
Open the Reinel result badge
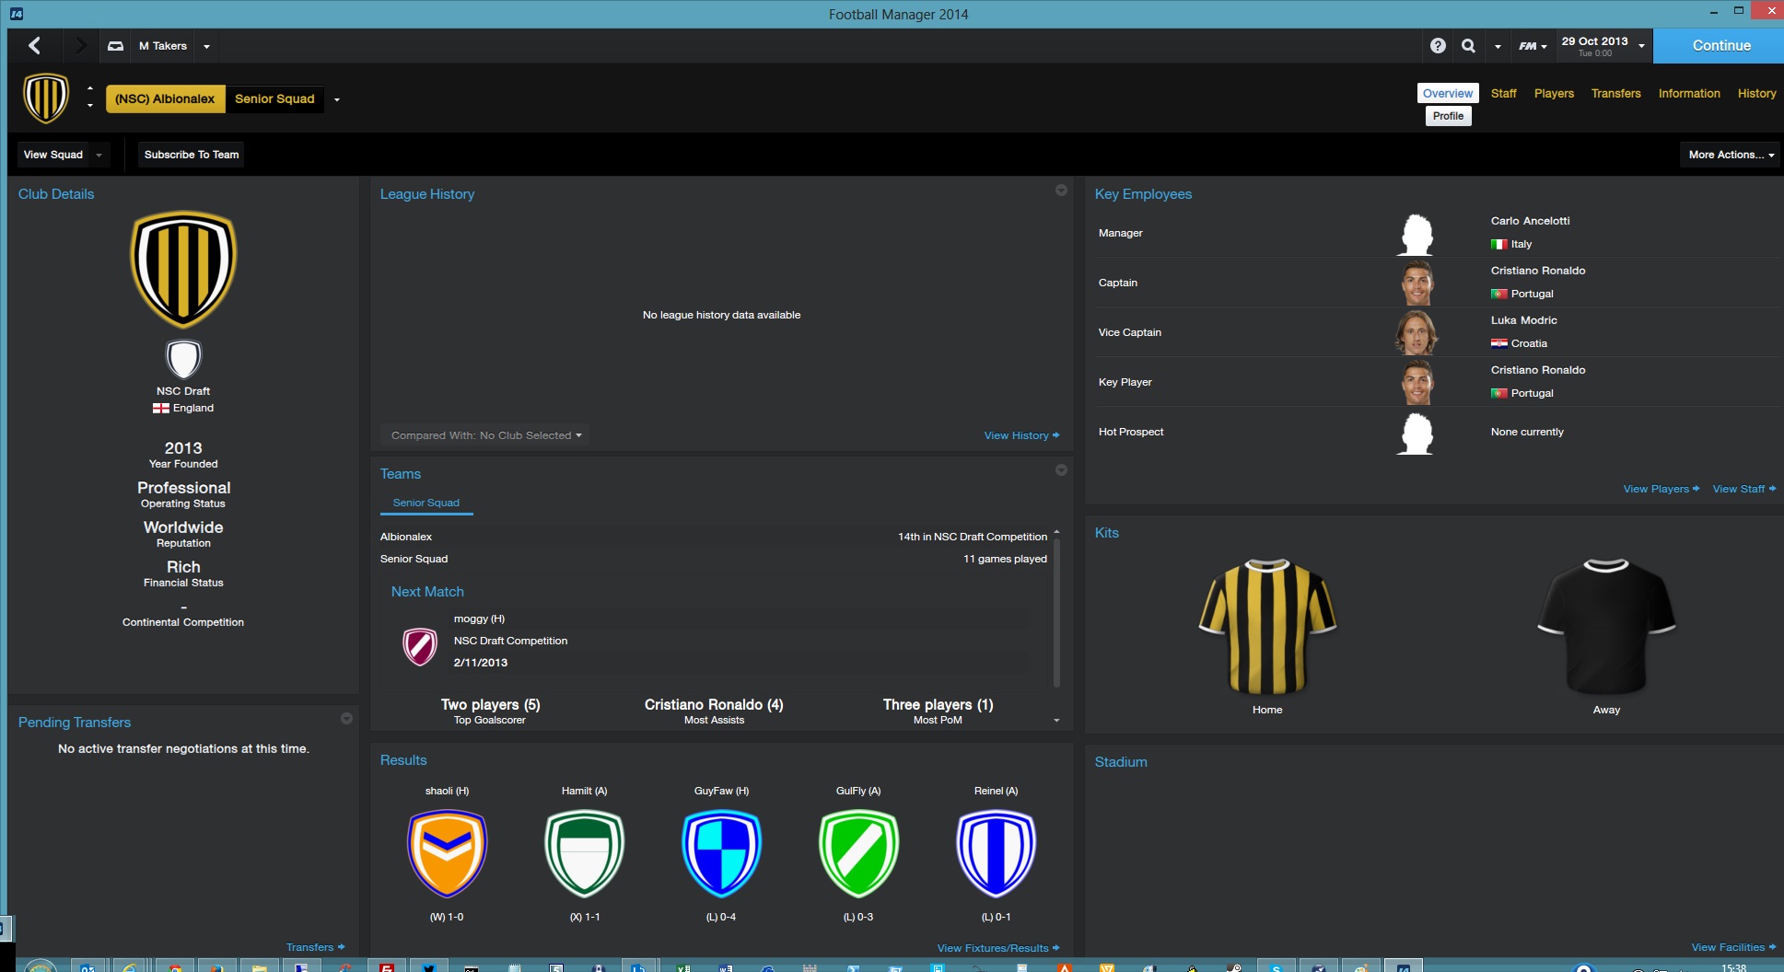click(997, 853)
